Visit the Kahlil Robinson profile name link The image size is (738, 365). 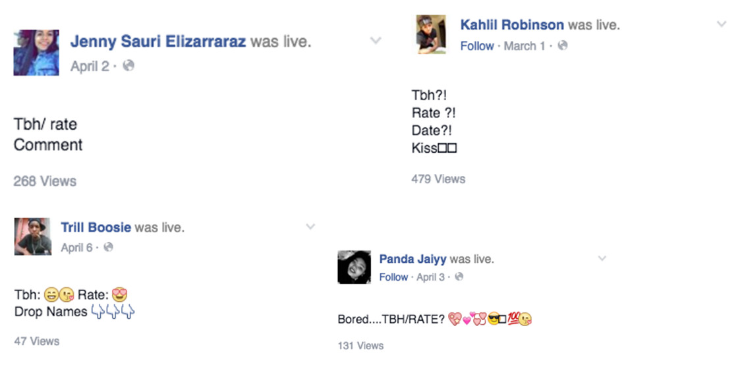512,25
